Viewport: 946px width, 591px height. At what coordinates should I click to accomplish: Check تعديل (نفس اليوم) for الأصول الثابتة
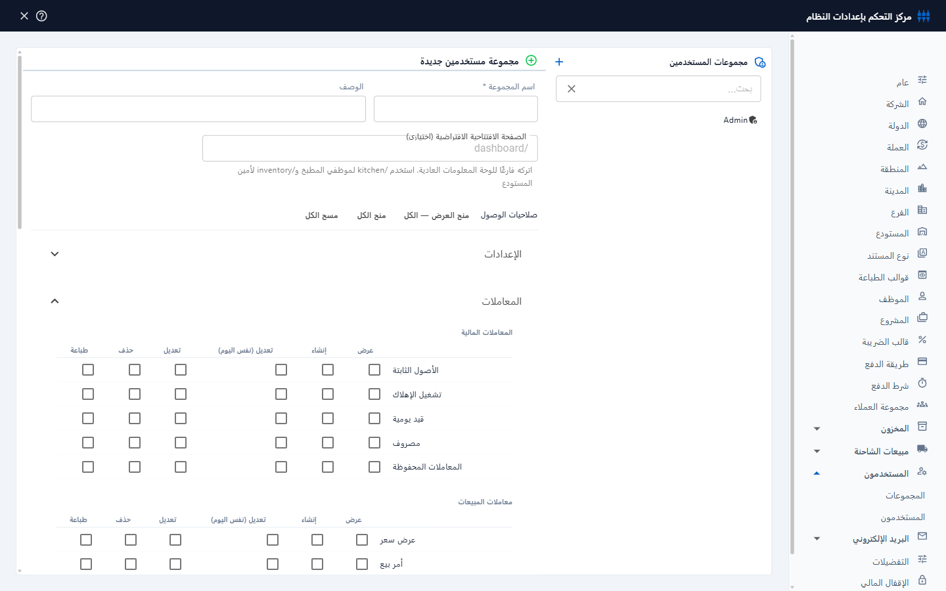click(281, 370)
